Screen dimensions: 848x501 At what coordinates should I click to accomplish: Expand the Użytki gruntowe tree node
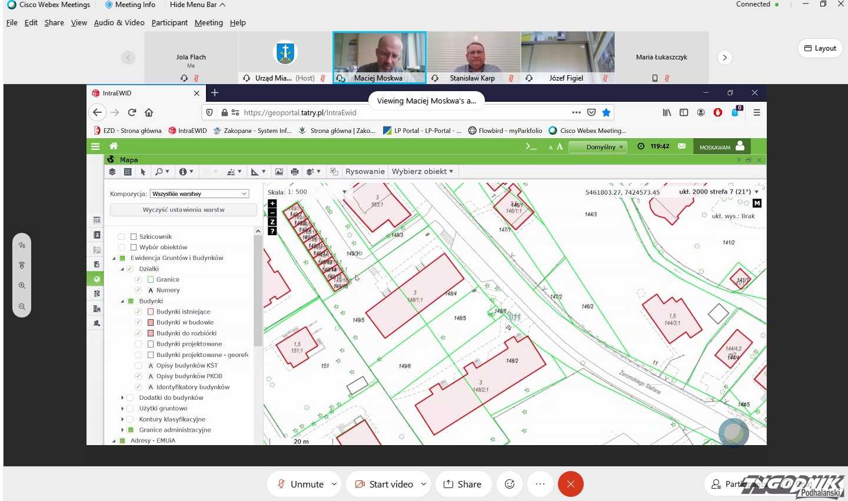122,408
